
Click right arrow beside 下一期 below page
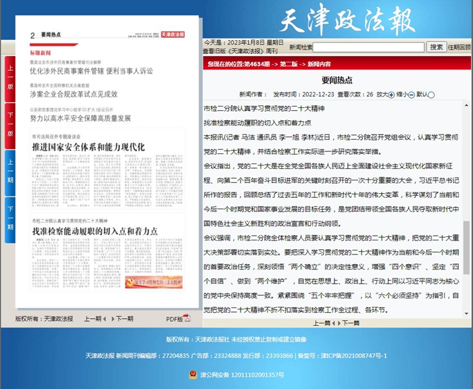point(113,319)
